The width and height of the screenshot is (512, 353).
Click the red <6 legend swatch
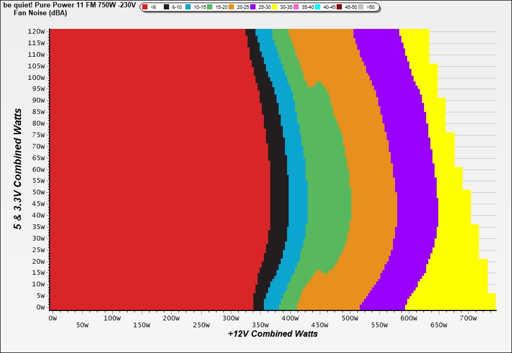[x=145, y=7]
